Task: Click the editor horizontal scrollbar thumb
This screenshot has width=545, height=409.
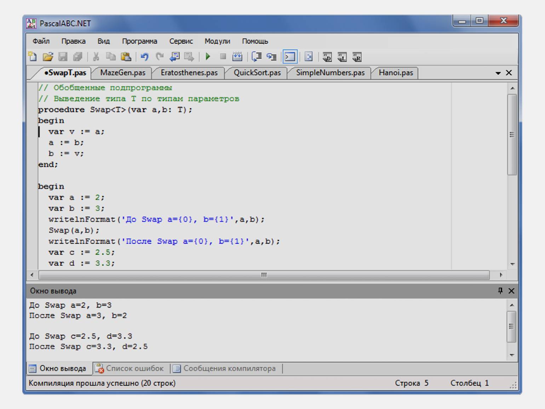Action: (264, 275)
